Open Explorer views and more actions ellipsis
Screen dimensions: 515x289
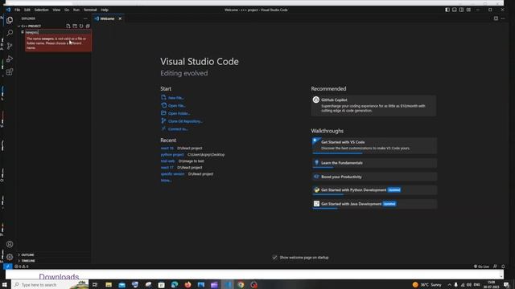85,18
